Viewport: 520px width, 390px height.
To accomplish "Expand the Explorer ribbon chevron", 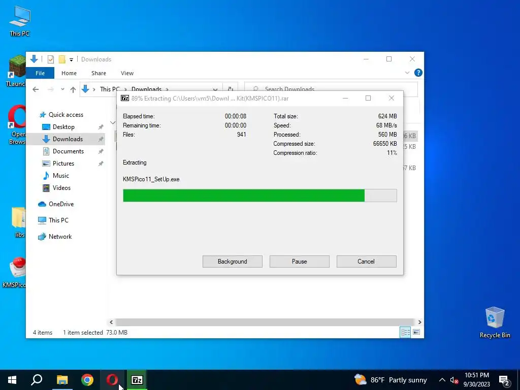I will click(x=407, y=73).
